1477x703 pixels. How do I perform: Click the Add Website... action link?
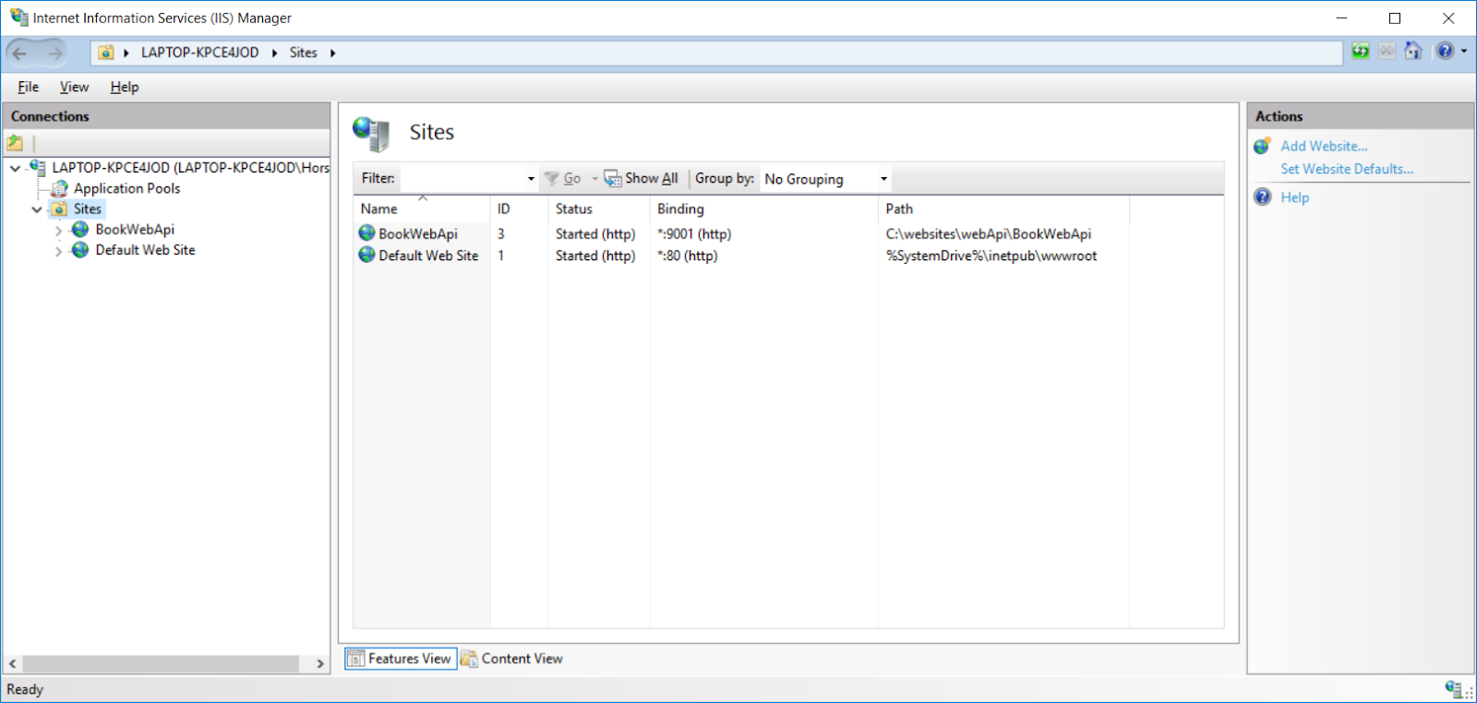click(x=1324, y=146)
